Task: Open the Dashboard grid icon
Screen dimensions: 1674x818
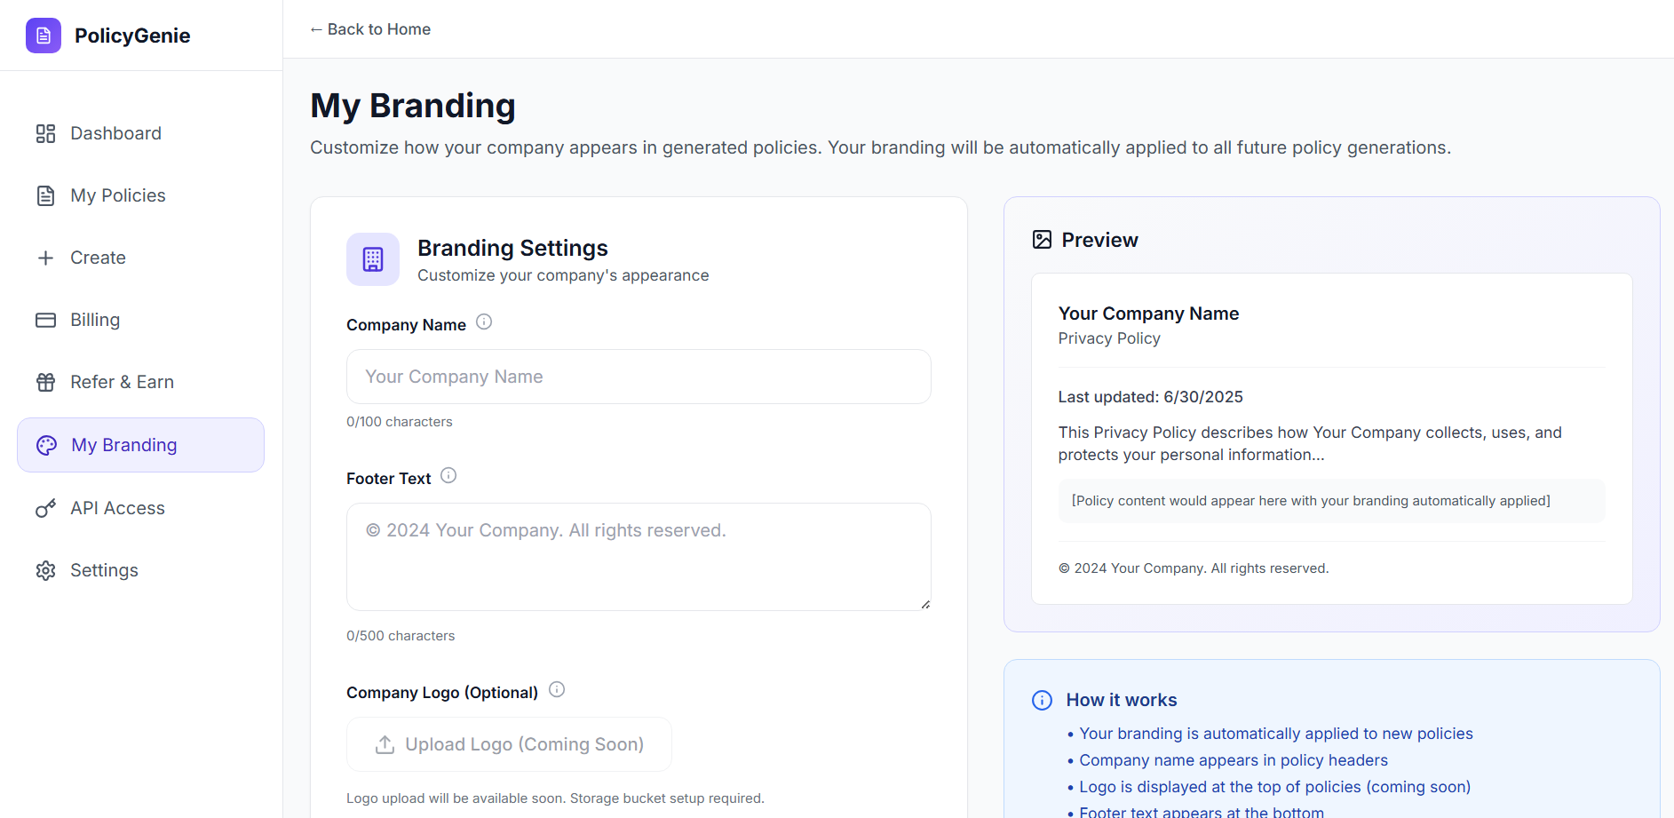Action: (46, 133)
